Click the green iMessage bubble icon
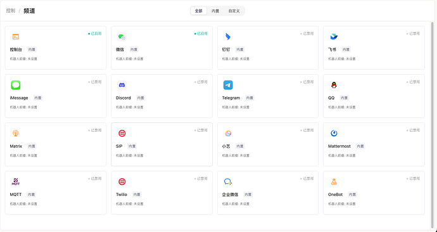Viewport: 437px width, 232px height. tap(16, 85)
